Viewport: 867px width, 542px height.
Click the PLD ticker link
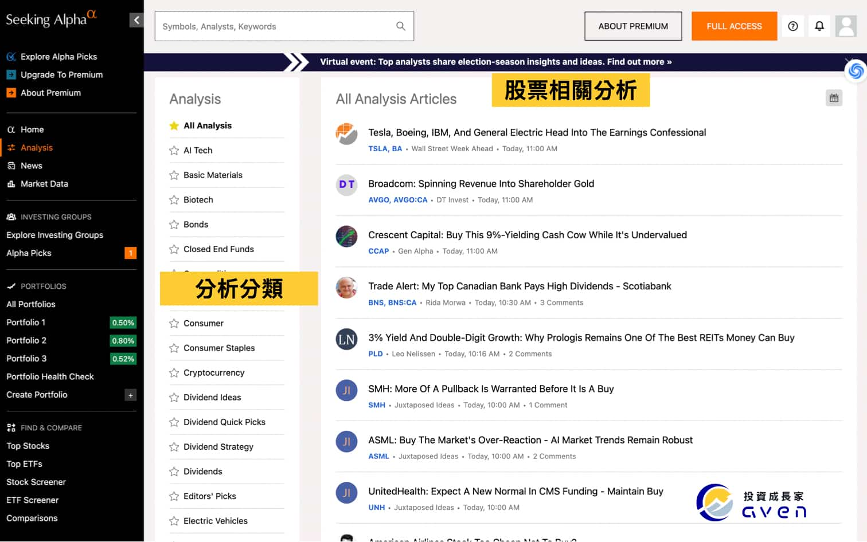[376, 354]
